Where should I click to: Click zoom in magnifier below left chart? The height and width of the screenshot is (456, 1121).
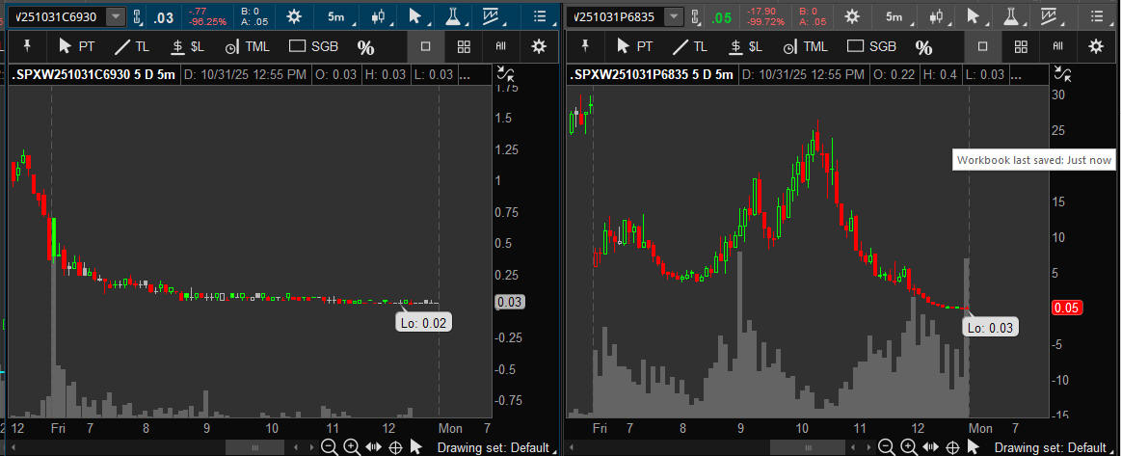352,446
